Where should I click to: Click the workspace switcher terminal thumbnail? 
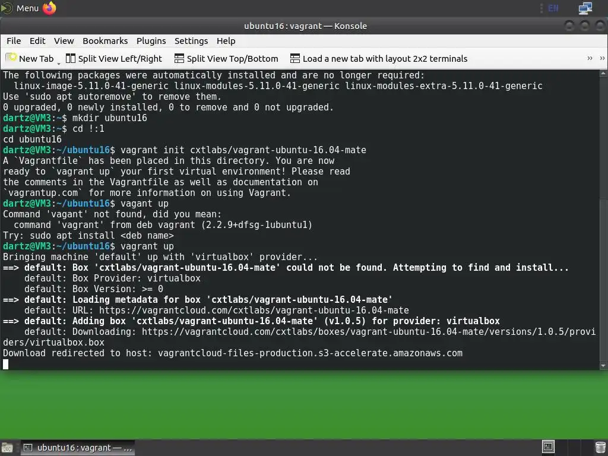tap(548, 447)
